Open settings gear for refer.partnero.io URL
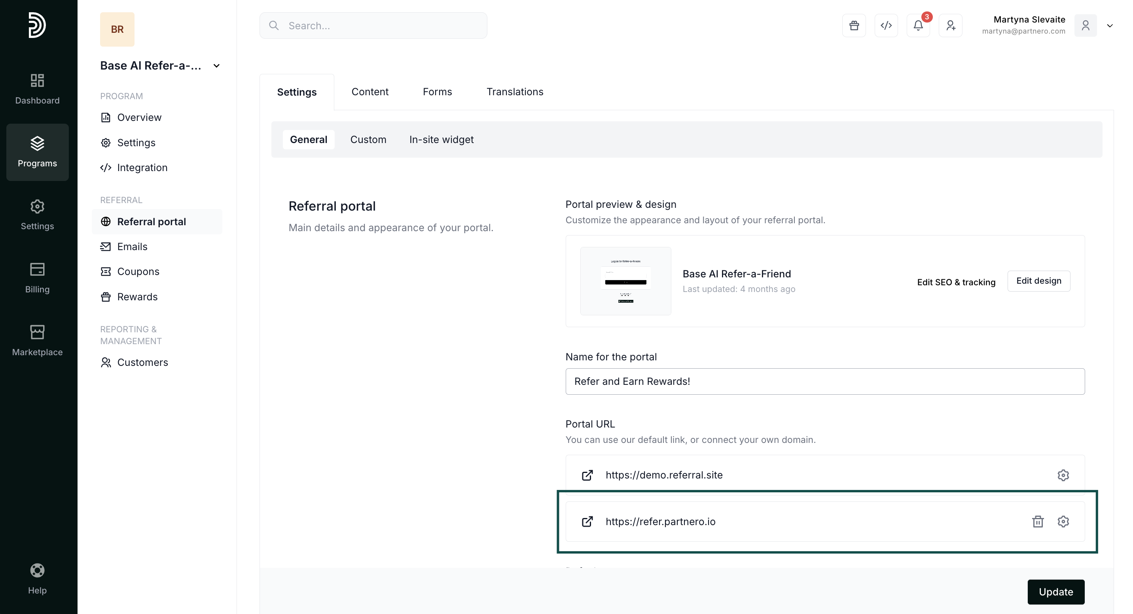1133x614 pixels. point(1063,521)
